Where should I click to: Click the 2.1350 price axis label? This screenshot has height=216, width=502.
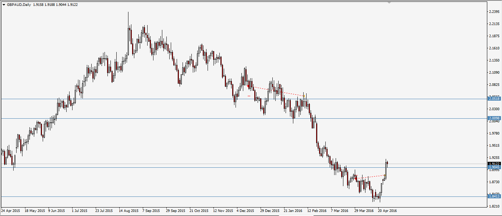pyautogui.click(x=495, y=60)
